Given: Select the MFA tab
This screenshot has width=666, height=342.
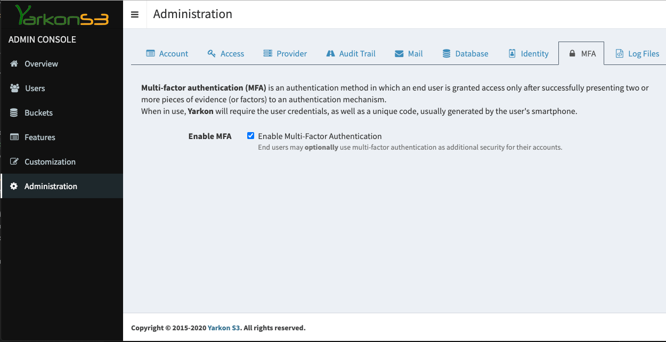Looking at the screenshot, I should (581, 54).
